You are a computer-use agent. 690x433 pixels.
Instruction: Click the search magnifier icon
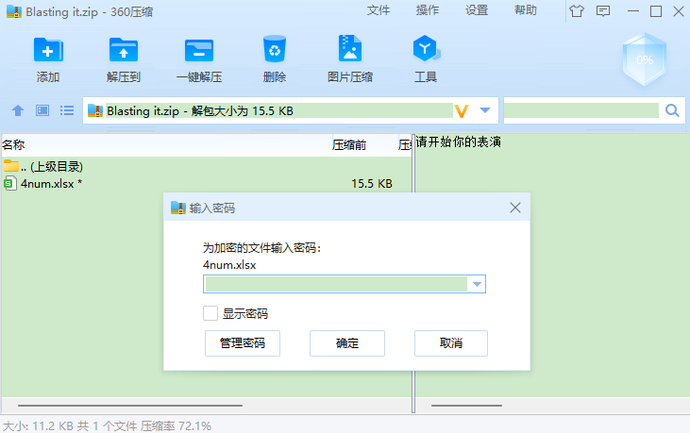pyautogui.click(x=672, y=110)
